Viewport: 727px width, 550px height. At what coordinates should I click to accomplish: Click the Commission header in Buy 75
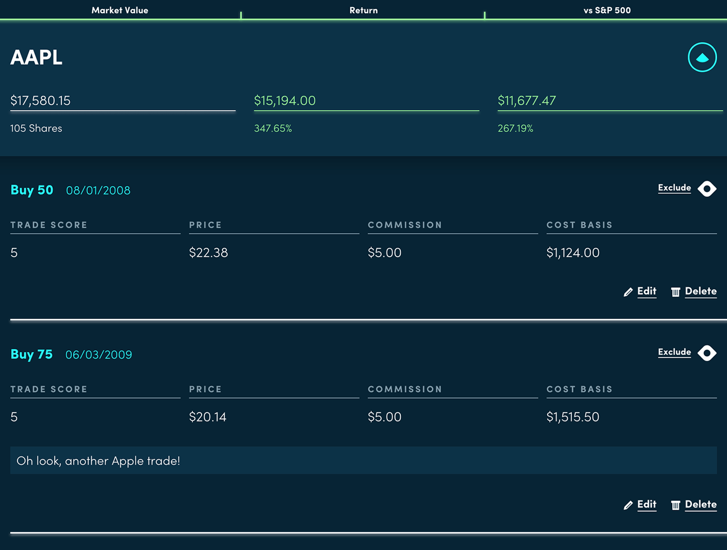pyautogui.click(x=405, y=389)
